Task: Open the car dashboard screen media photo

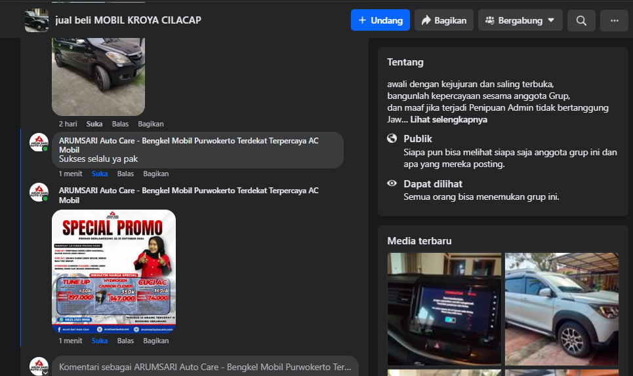Action: coord(444,309)
